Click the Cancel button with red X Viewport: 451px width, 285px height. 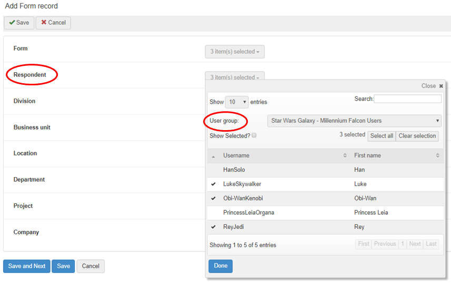tap(53, 23)
